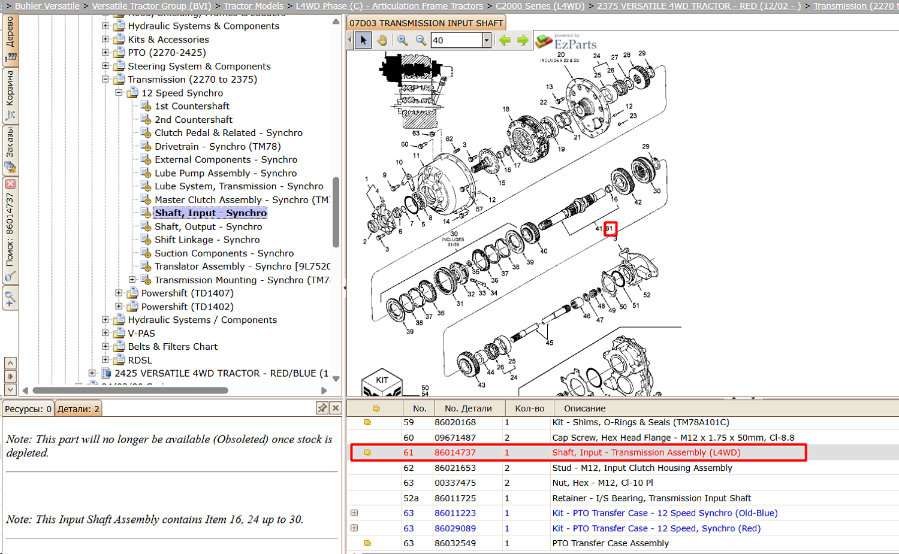
Task: Click the tree's horizontal scrollbar
Action: coord(130,390)
